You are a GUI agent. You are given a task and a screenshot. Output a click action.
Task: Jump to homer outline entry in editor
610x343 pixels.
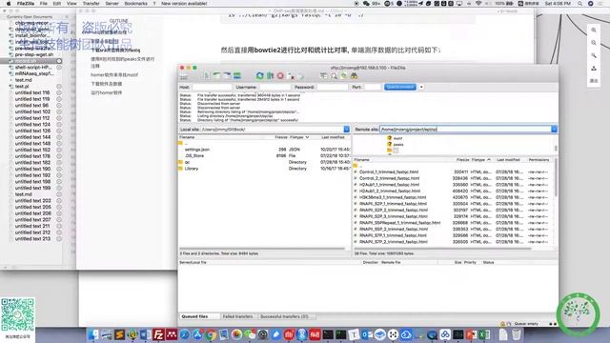pos(114,74)
